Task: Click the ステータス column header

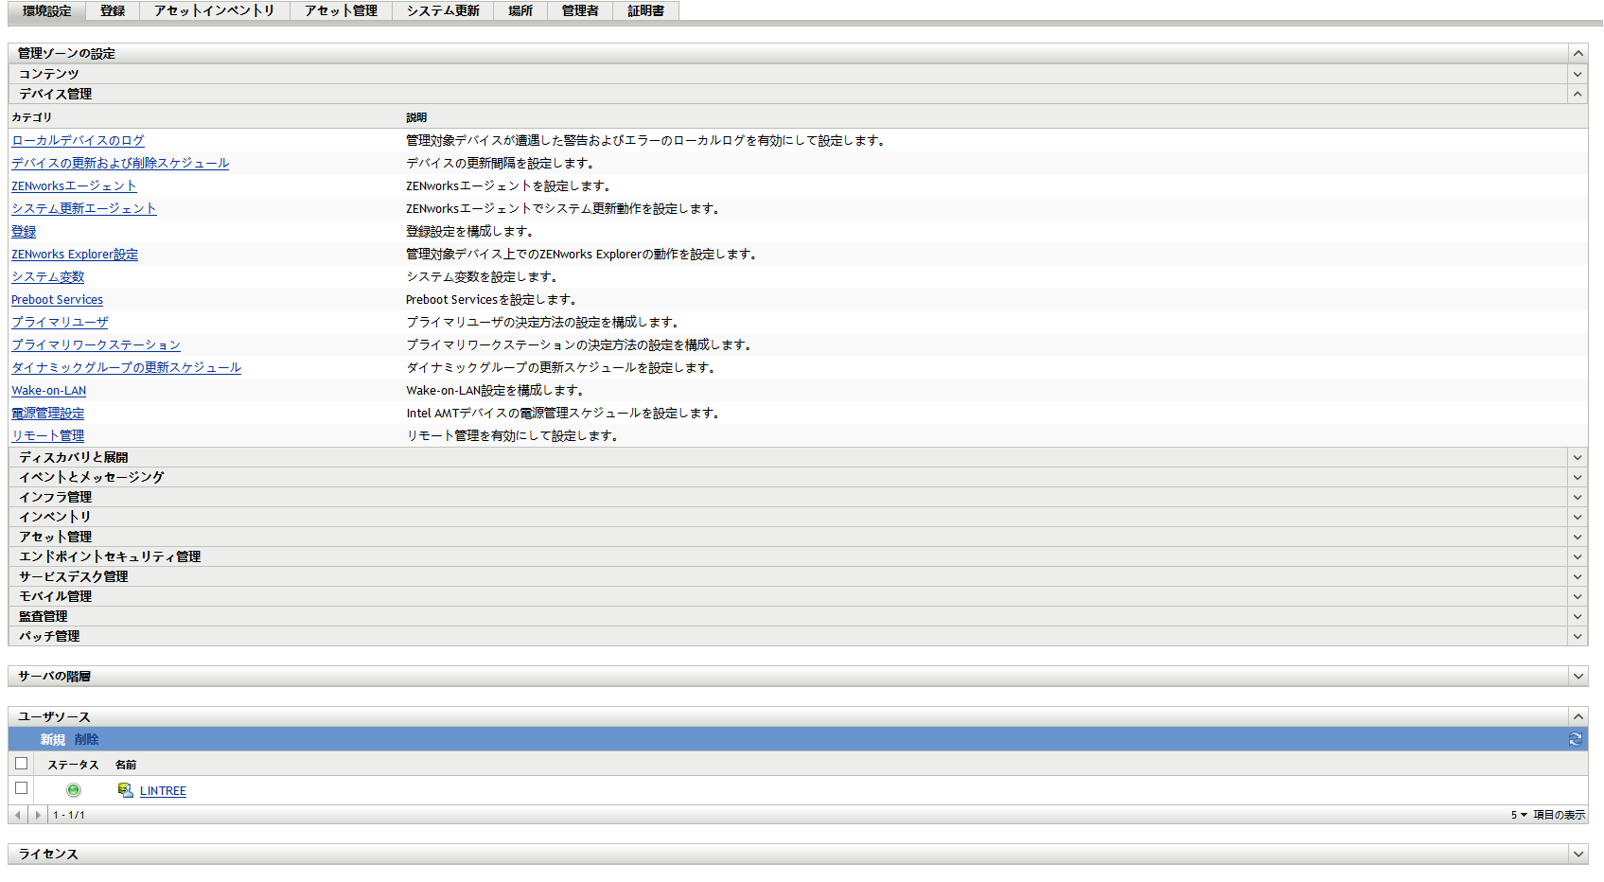Action: (73, 765)
